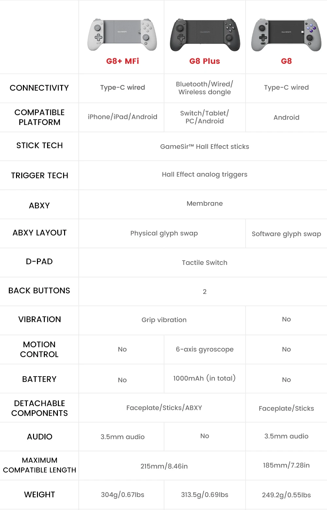Click the black G8 Plus controller image

[x=205, y=35]
